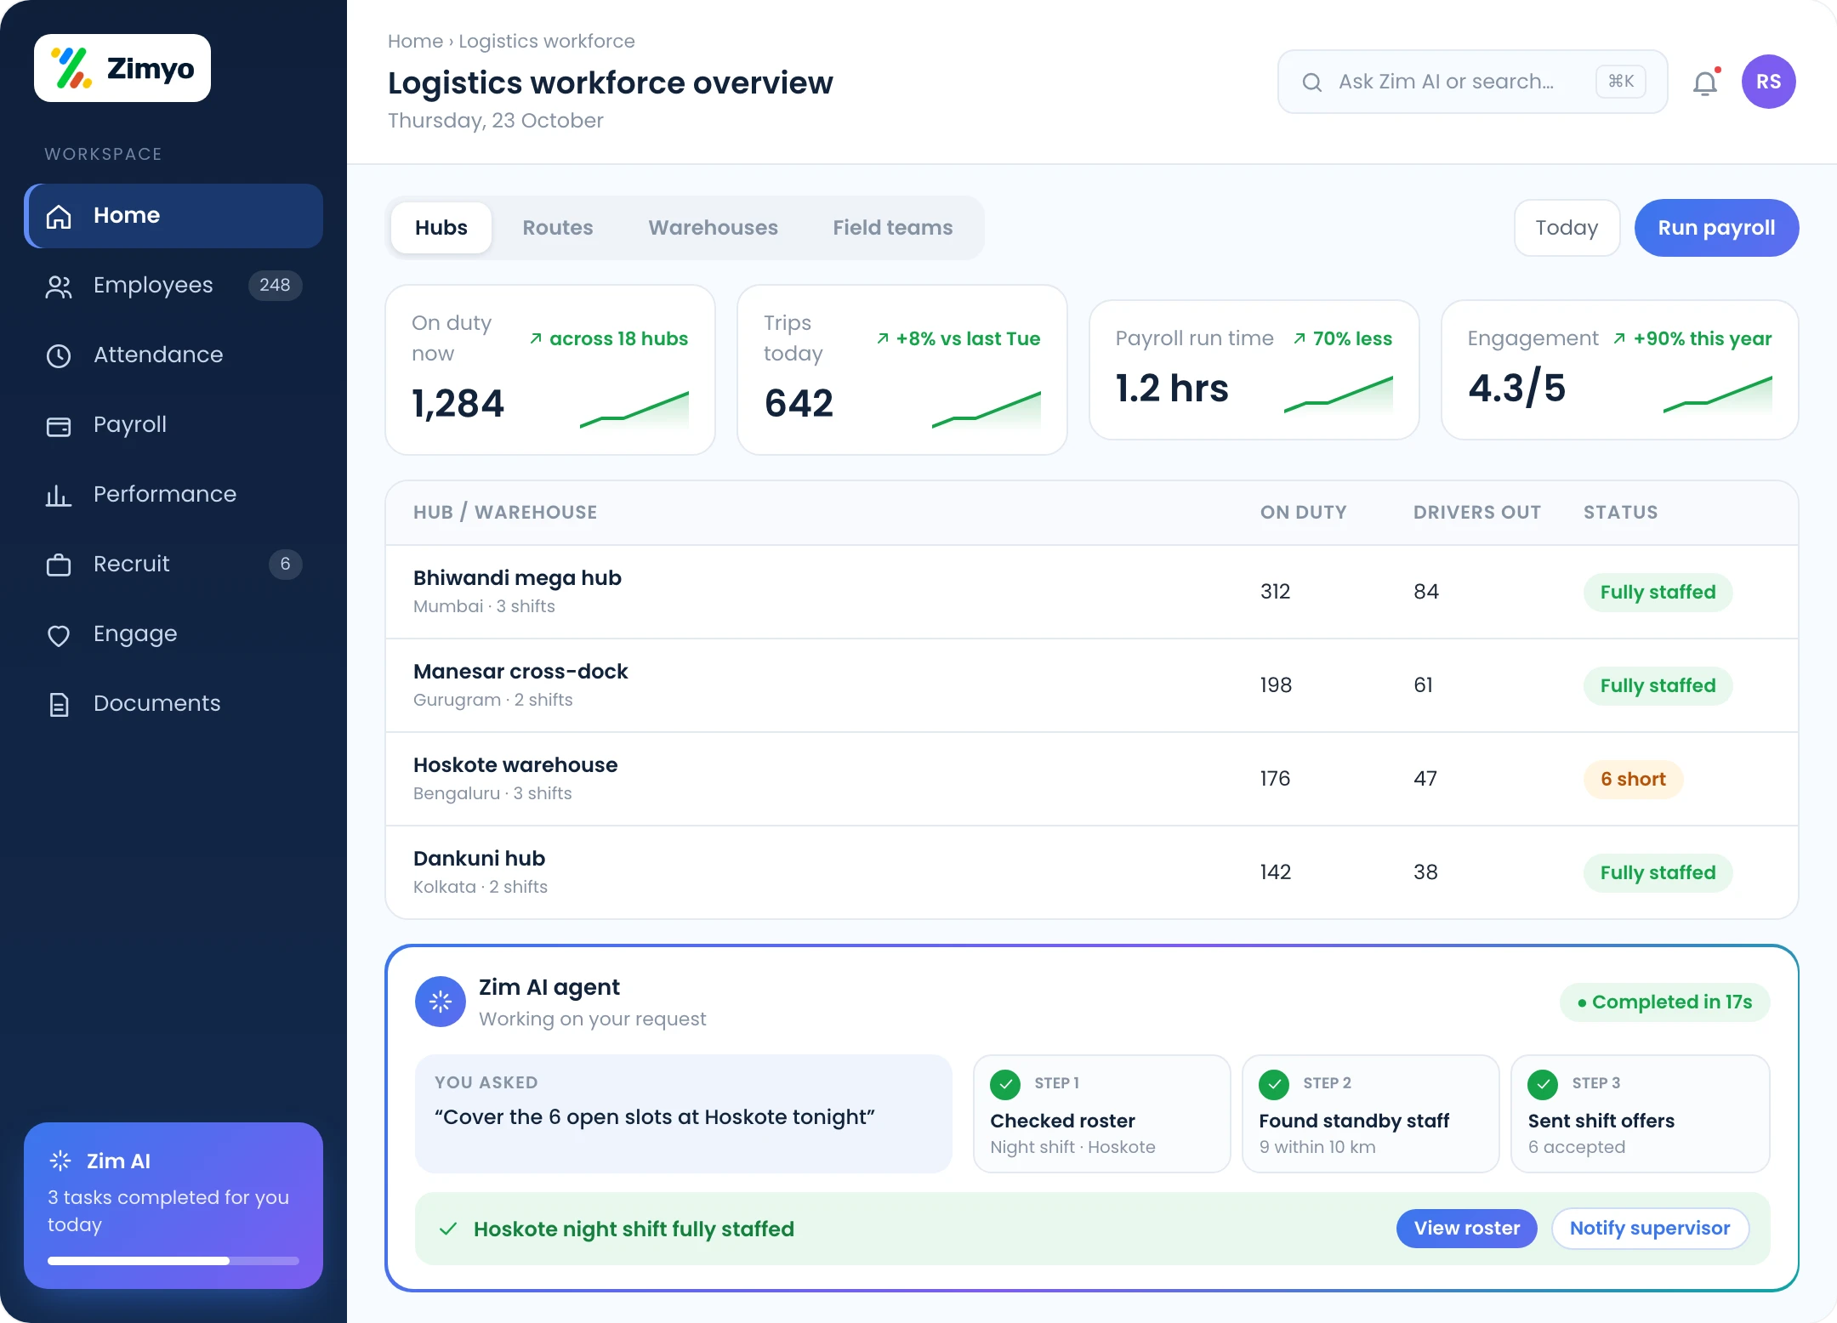Click Step 3 green checkmark
This screenshot has height=1323, width=1837.
pyautogui.click(x=1543, y=1084)
